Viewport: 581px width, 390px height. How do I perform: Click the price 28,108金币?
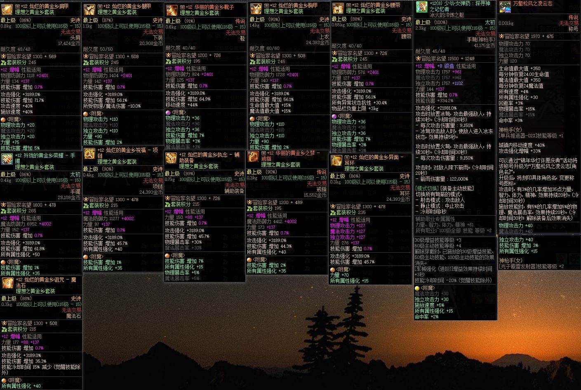(69, 197)
